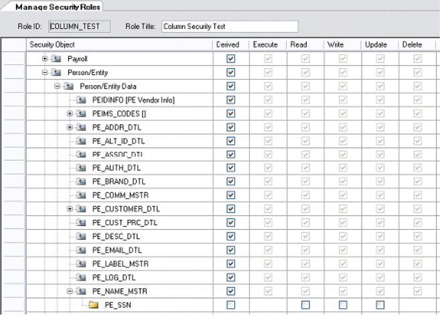The width and height of the screenshot is (440, 315).
Task: Expand the PE_CUSTOMER_DTL node
Action: [x=70, y=209]
